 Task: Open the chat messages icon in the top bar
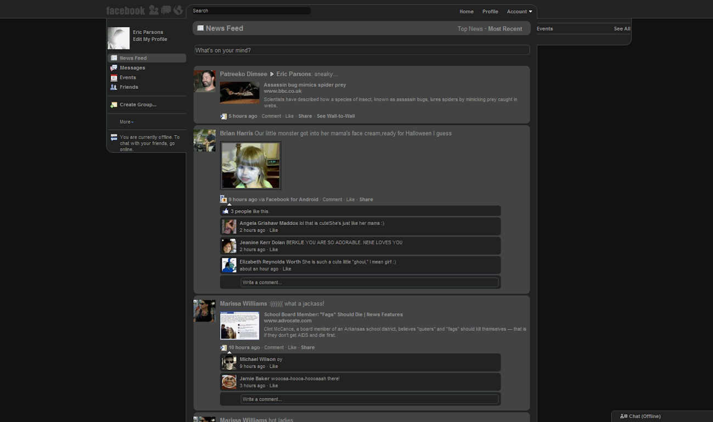(x=165, y=10)
